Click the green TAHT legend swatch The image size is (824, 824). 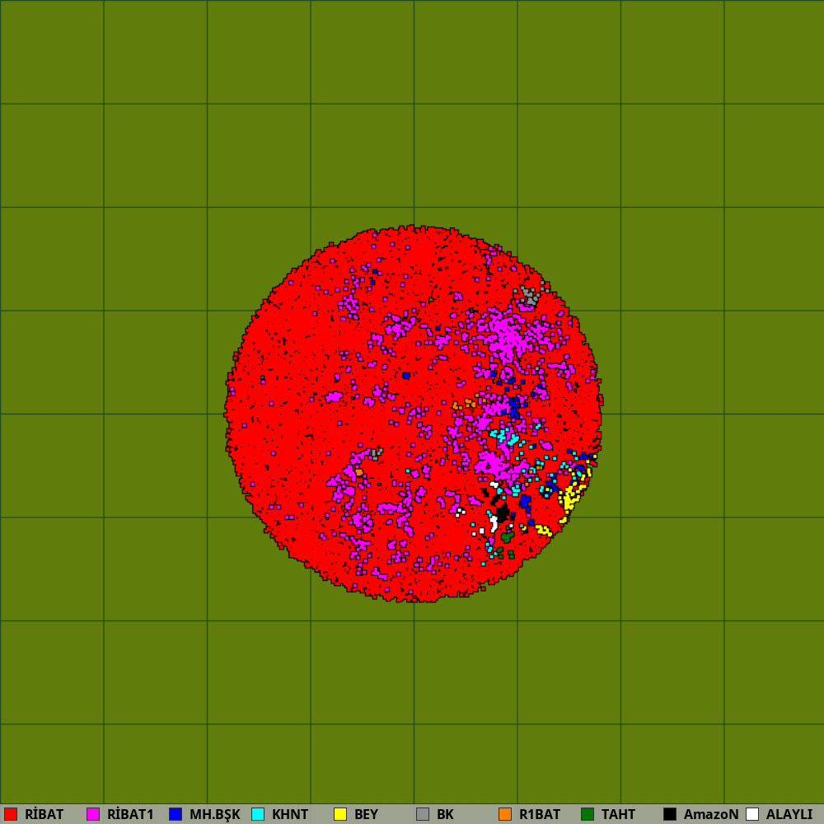click(x=588, y=814)
